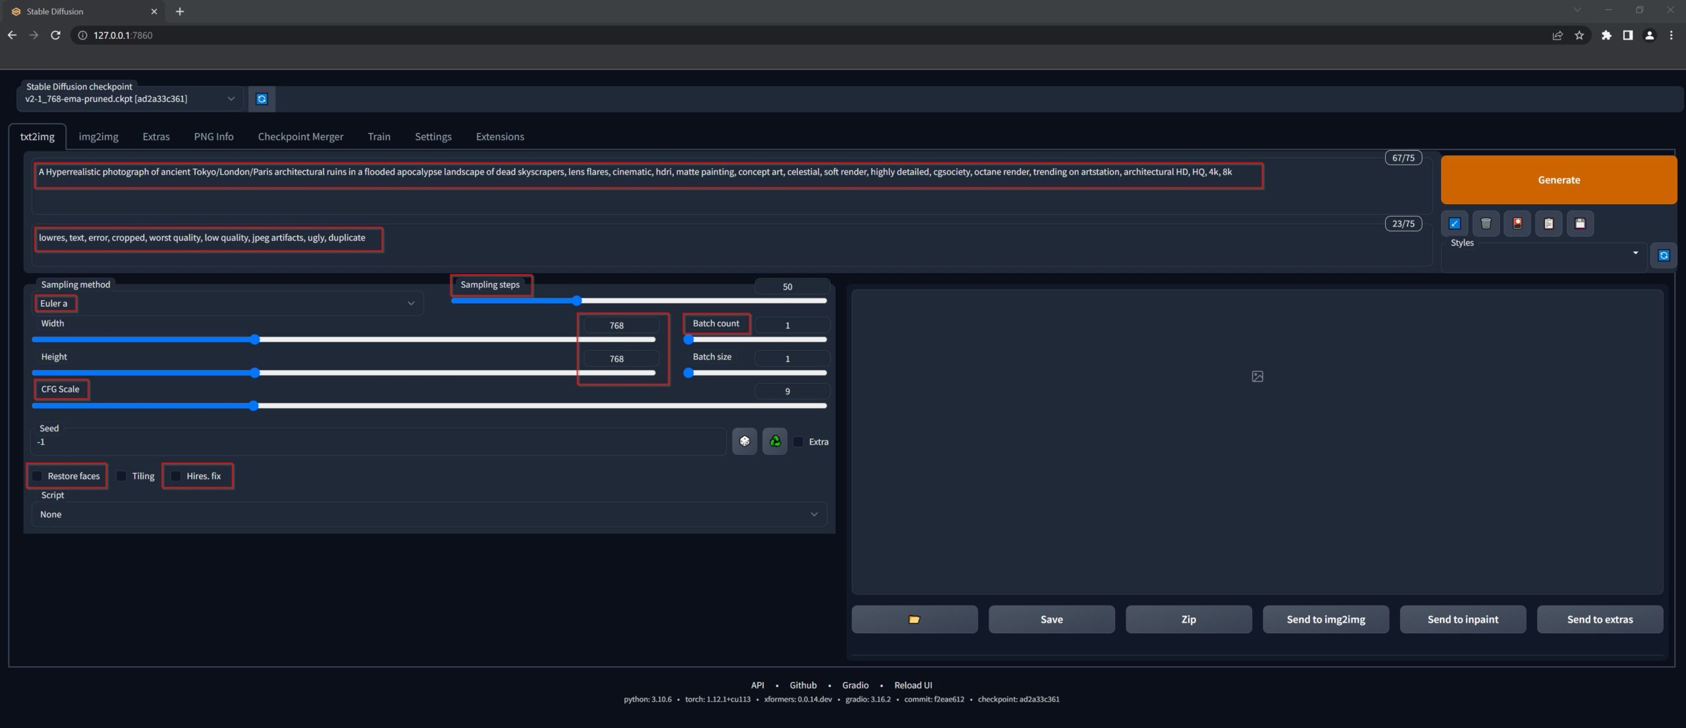Click the clipboard icon to apply styles
Screen dimensions: 1686x728
[1548, 224]
